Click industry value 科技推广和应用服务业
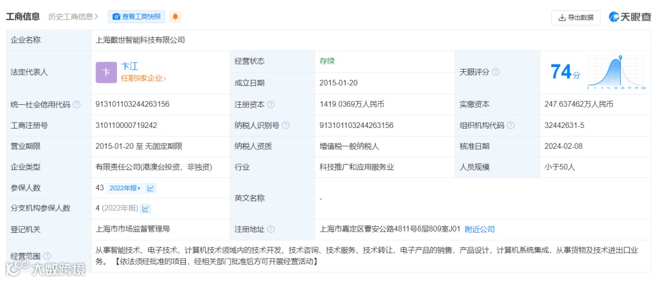Screen dimensions: 658x281 (x=356, y=167)
